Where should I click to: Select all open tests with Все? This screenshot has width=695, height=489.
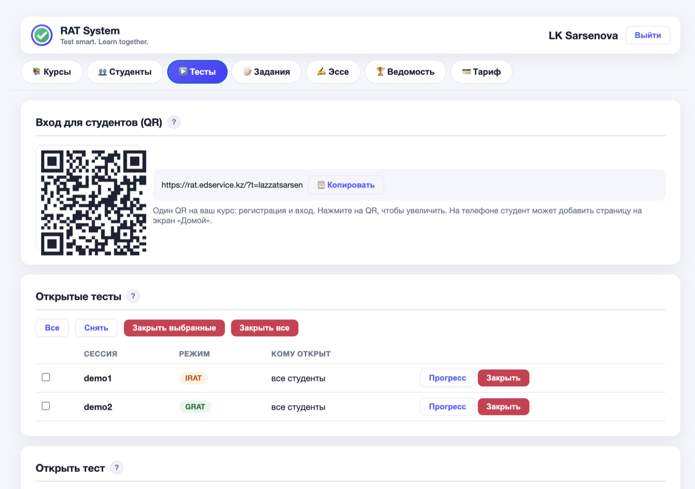point(52,328)
